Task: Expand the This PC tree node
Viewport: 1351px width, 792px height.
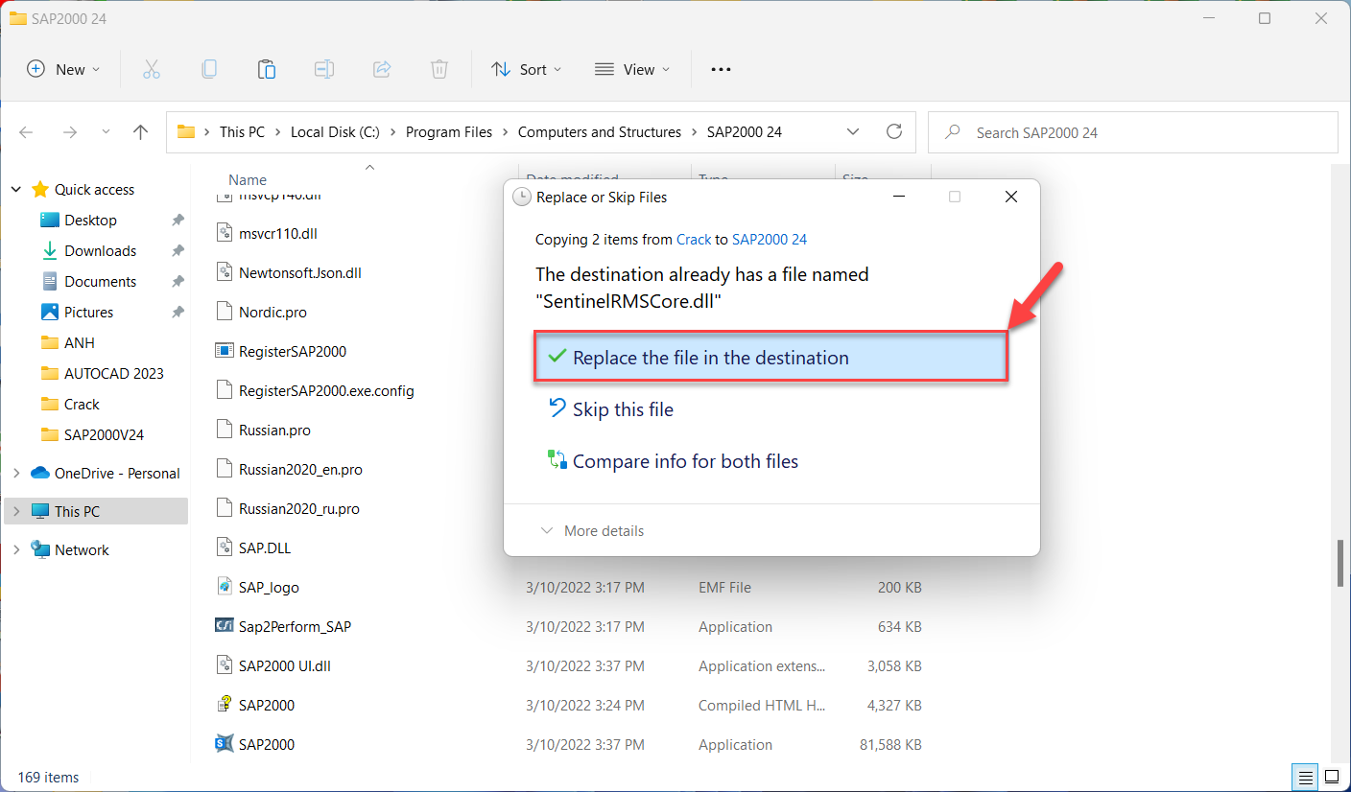Action: (16, 511)
